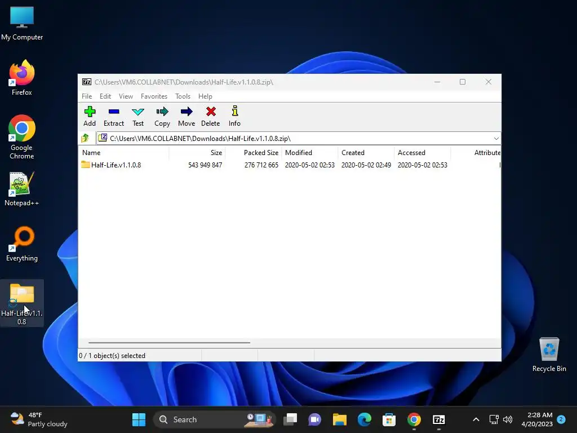Open the weather widget showing 48°F
577x433 pixels.
tap(39, 419)
